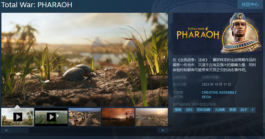Screen dimensions: 265x139
Task: Open developer CREATIVE ASSEMBLY link
Action: pos(219,93)
